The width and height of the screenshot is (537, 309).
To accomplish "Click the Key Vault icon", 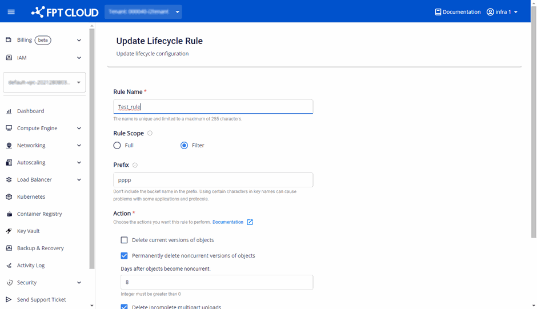I will 9,231.
